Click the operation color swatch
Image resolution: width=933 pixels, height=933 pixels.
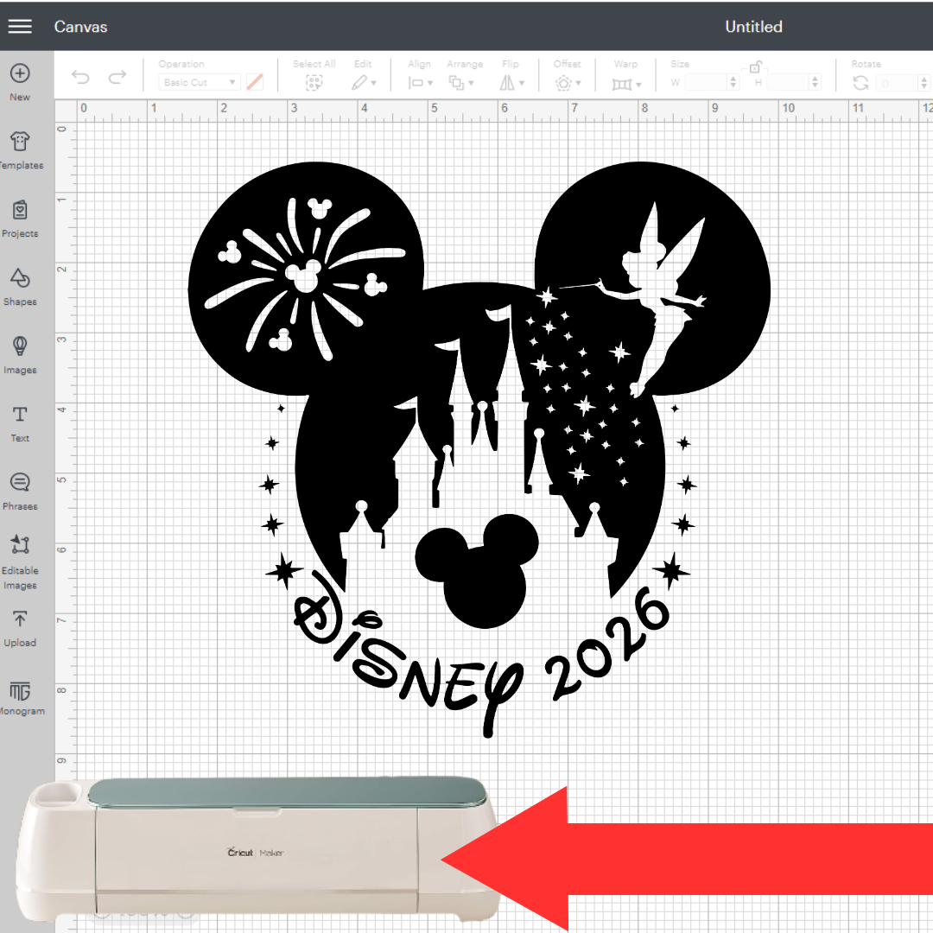(255, 82)
